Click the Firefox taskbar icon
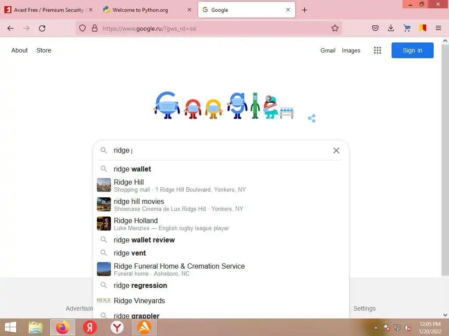The width and height of the screenshot is (449, 336). coord(63,327)
